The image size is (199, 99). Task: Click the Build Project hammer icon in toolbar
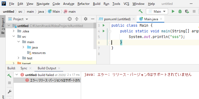point(140,12)
